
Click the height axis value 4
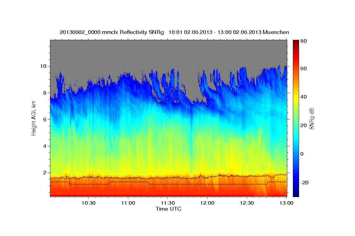(46, 146)
